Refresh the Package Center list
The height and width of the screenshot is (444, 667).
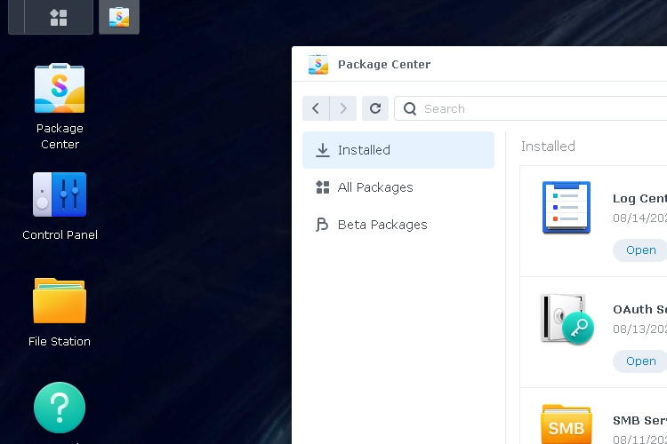[x=375, y=108]
